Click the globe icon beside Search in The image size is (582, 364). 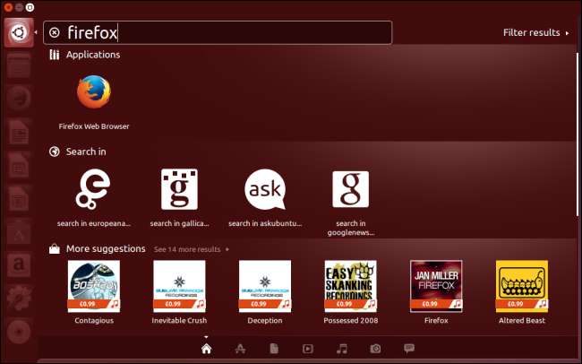(x=55, y=152)
